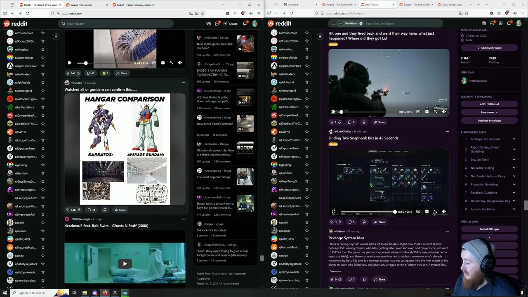
Task: Open the user avatar menu in left window
Action: 255,24
